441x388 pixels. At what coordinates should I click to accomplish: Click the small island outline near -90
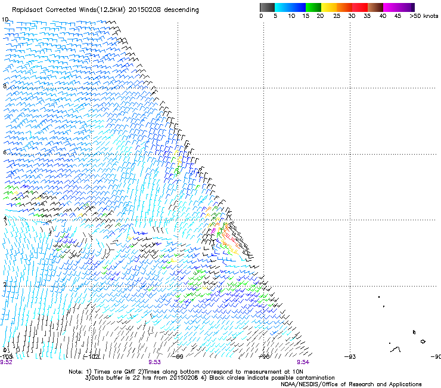pos(423,341)
